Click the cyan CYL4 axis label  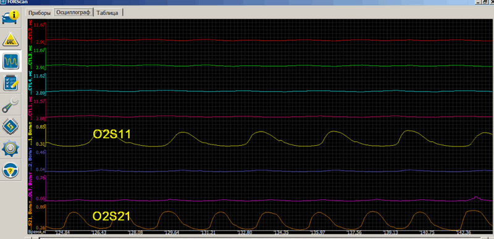tap(30, 84)
